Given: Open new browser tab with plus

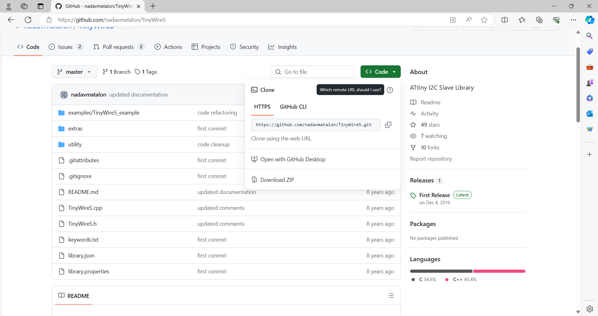Looking at the screenshot, I should pyautogui.click(x=153, y=6).
